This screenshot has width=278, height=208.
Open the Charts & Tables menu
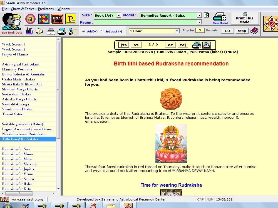coord(23,9)
